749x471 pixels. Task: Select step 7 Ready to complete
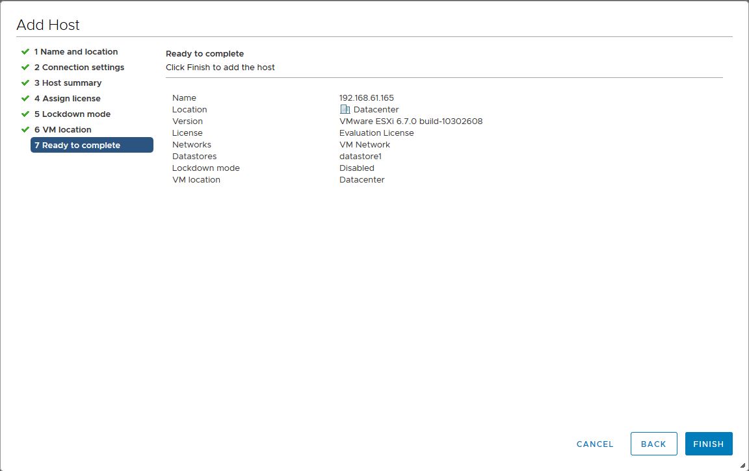click(x=92, y=145)
